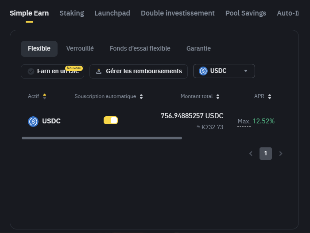Select the Flexible sub-tab
This screenshot has width=310, height=233.
(x=39, y=49)
